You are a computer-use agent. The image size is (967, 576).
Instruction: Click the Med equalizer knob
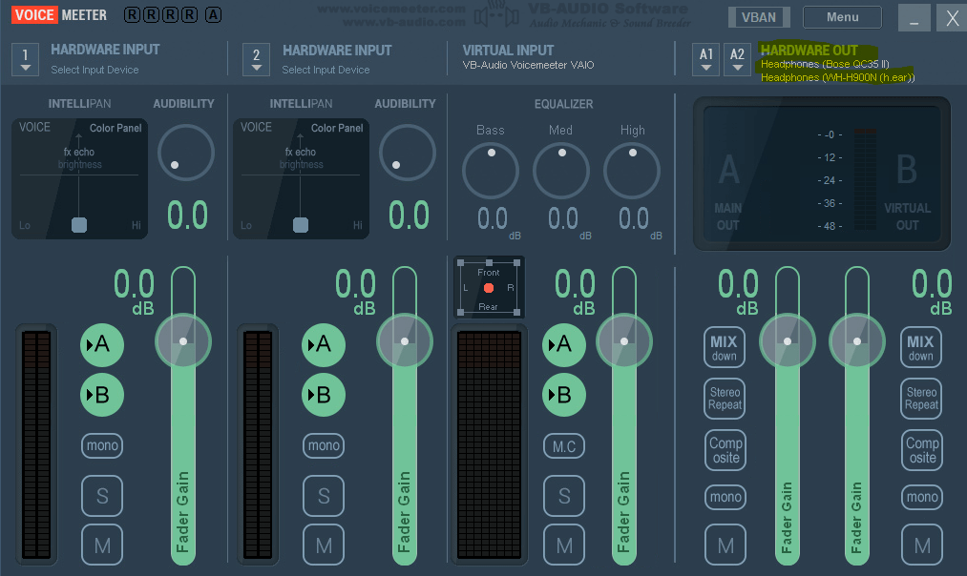(561, 171)
